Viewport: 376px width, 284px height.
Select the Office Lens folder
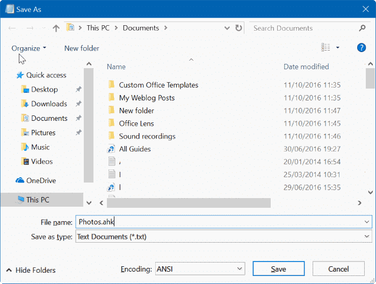point(136,123)
